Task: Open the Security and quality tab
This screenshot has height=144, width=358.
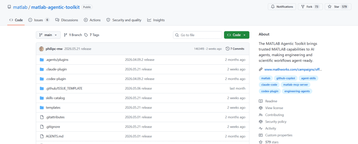Action: click(x=124, y=20)
